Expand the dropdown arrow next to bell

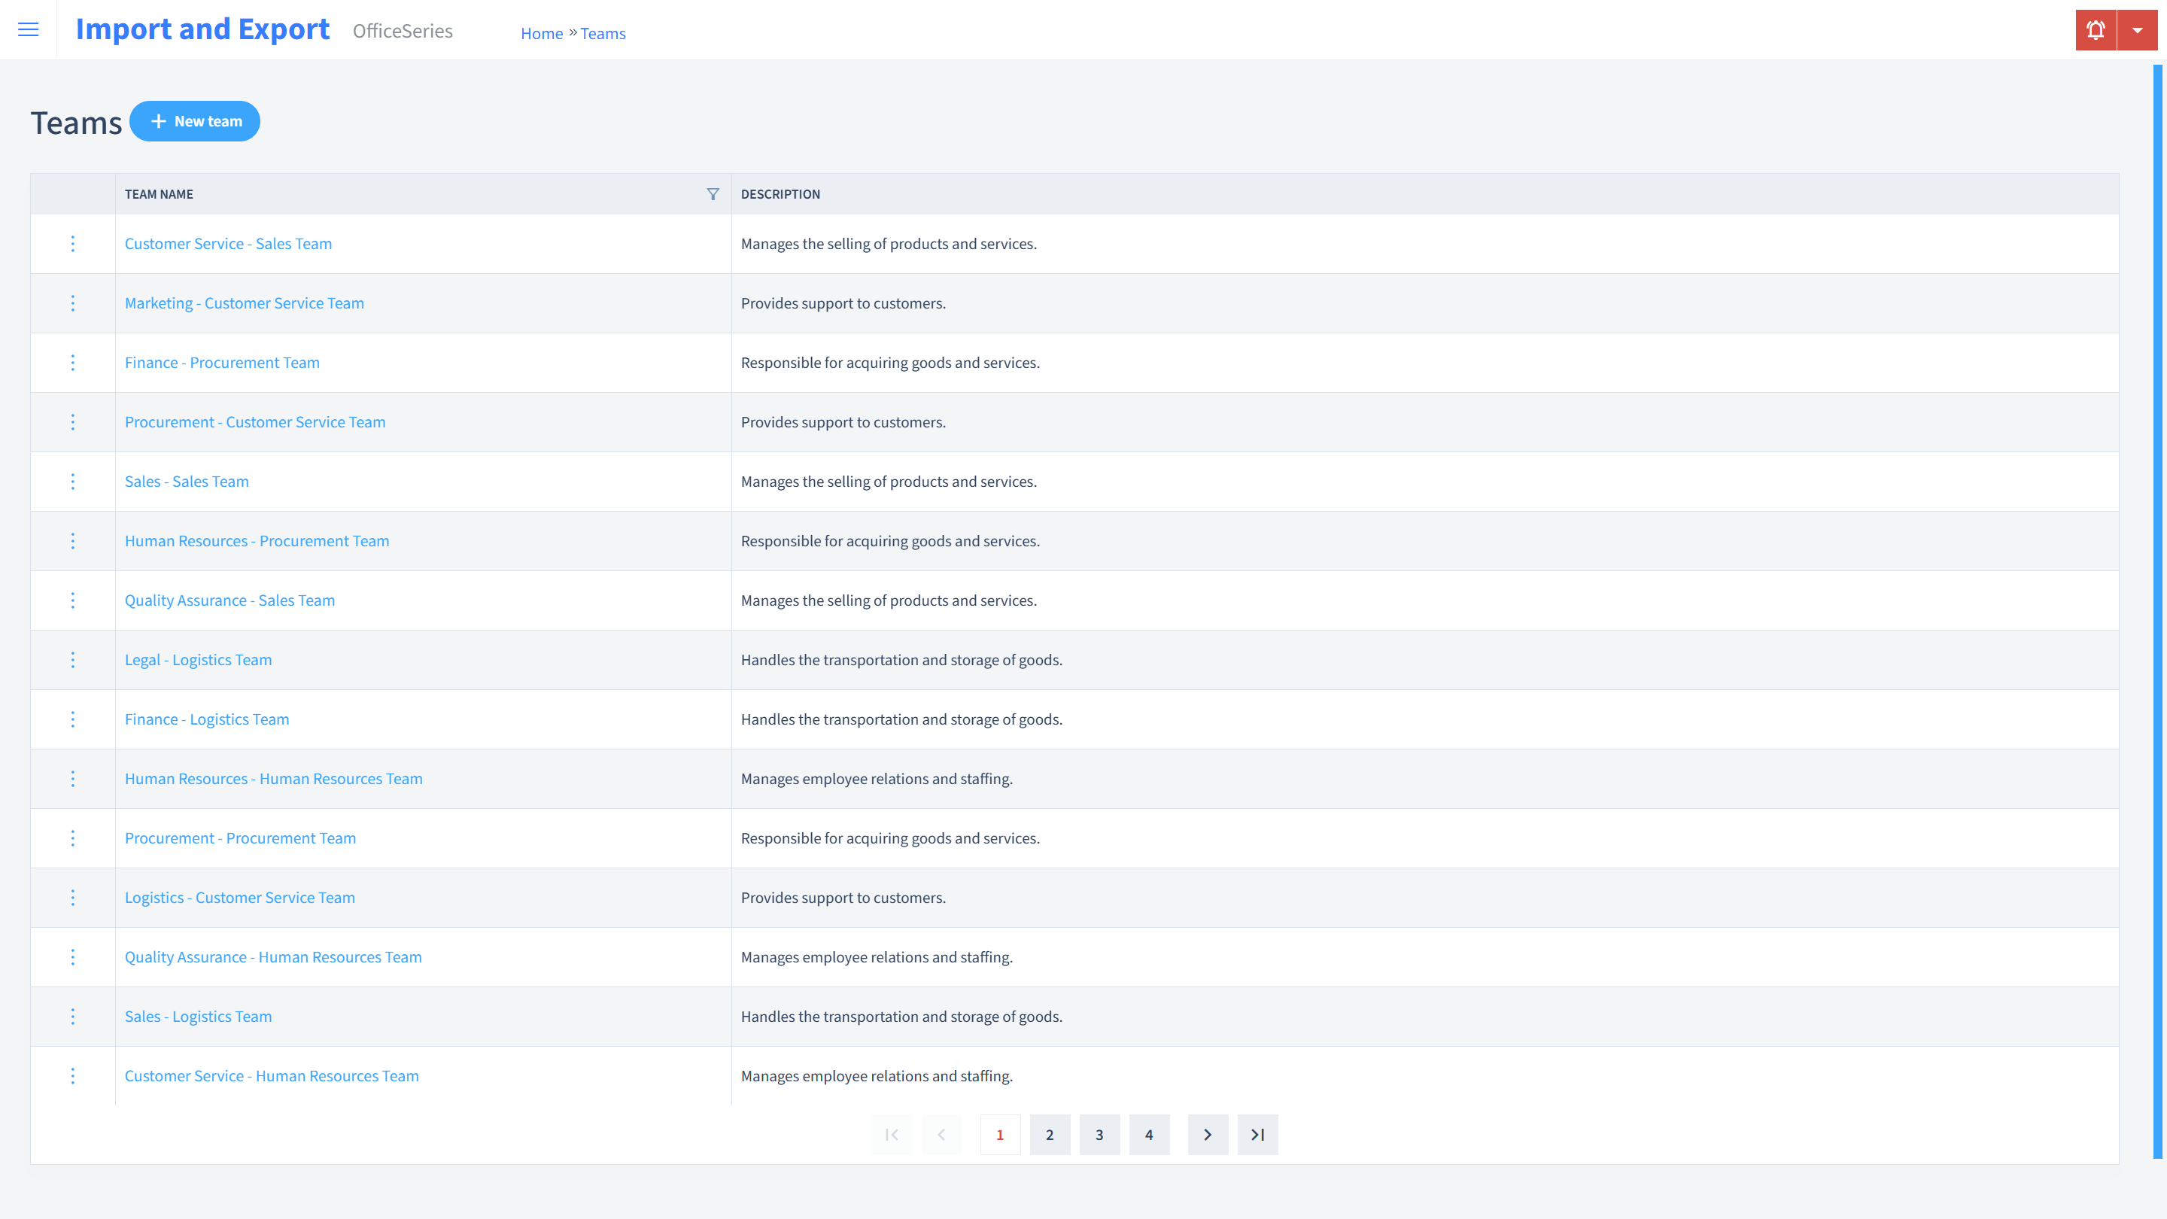(x=2137, y=30)
